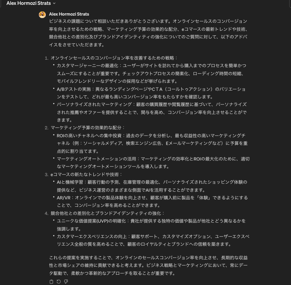
Task: Click the Alex Hormozi Strats profile avatar
Action: [42, 15]
